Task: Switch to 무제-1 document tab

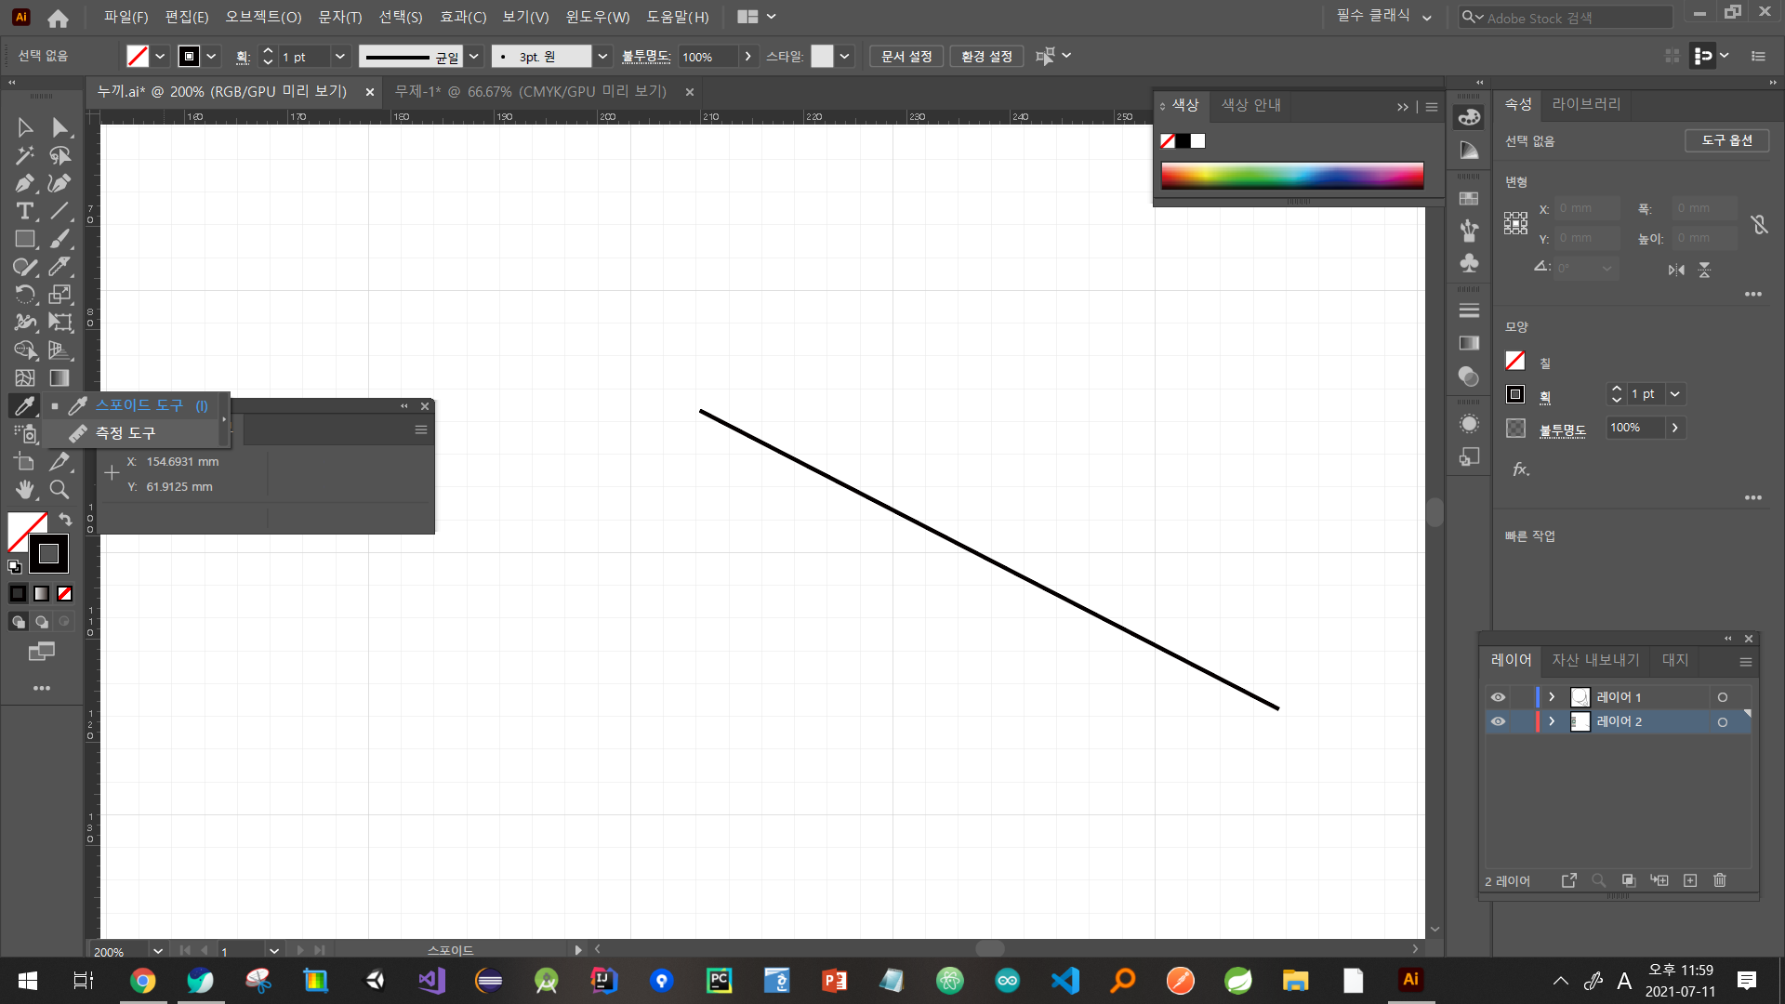Action: click(531, 91)
